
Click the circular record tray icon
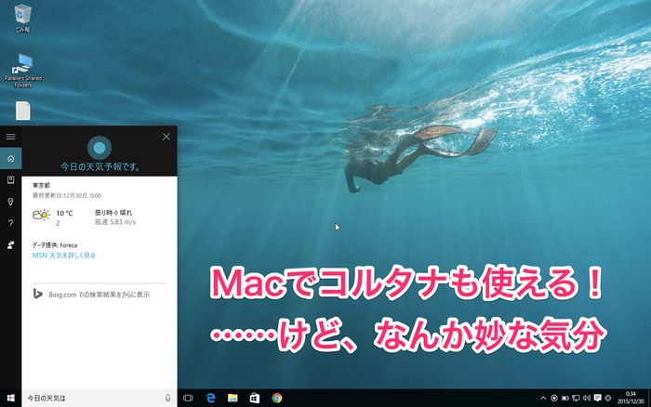tap(554, 398)
